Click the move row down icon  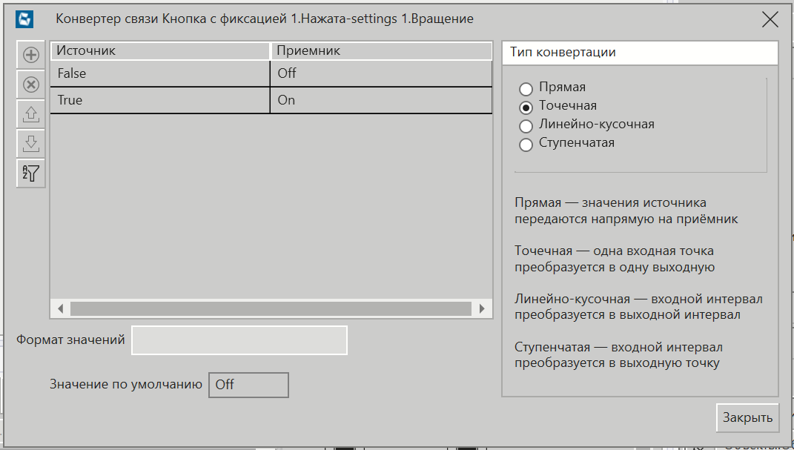click(31, 144)
